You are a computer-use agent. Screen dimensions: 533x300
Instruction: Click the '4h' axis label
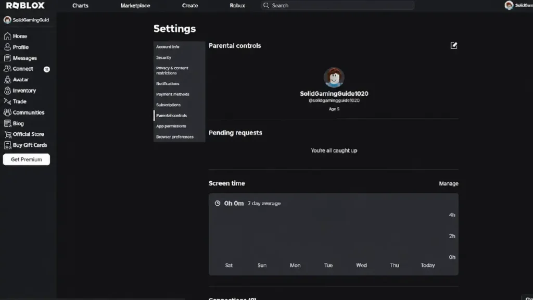tap(452, 215)
